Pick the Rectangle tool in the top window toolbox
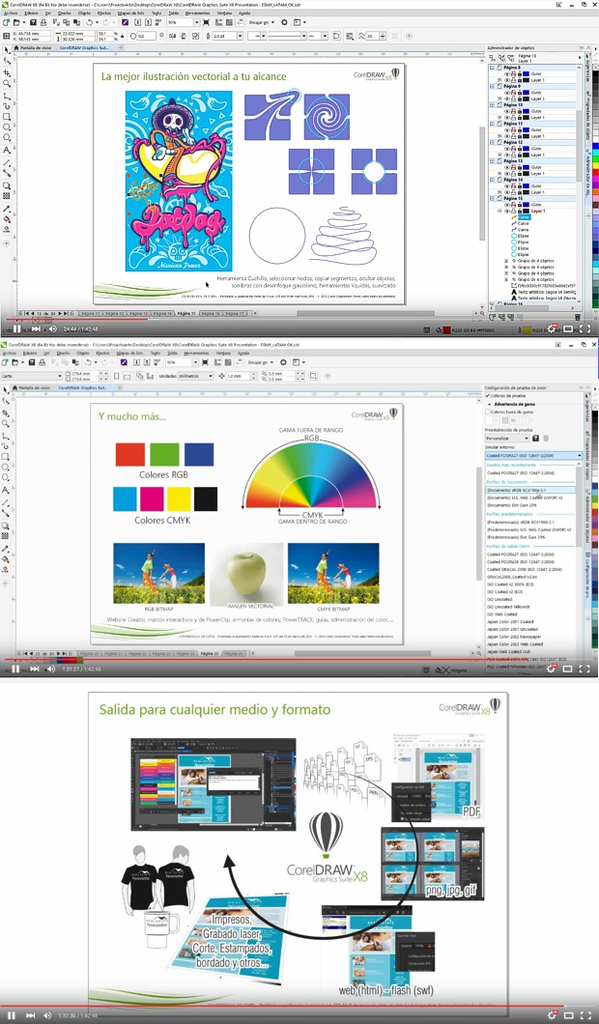Image resolution: width=599 pixels, height=1024 pixels. click(x=7, y=117)
